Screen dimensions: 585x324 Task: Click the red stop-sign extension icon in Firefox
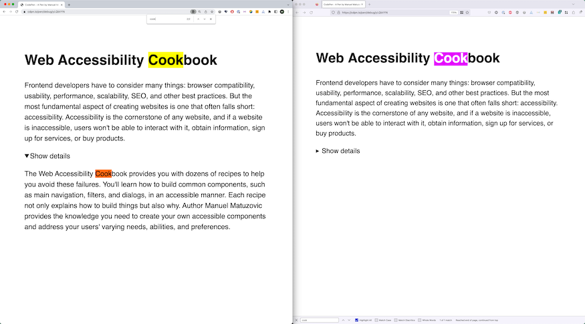click(x=510, y=12)
